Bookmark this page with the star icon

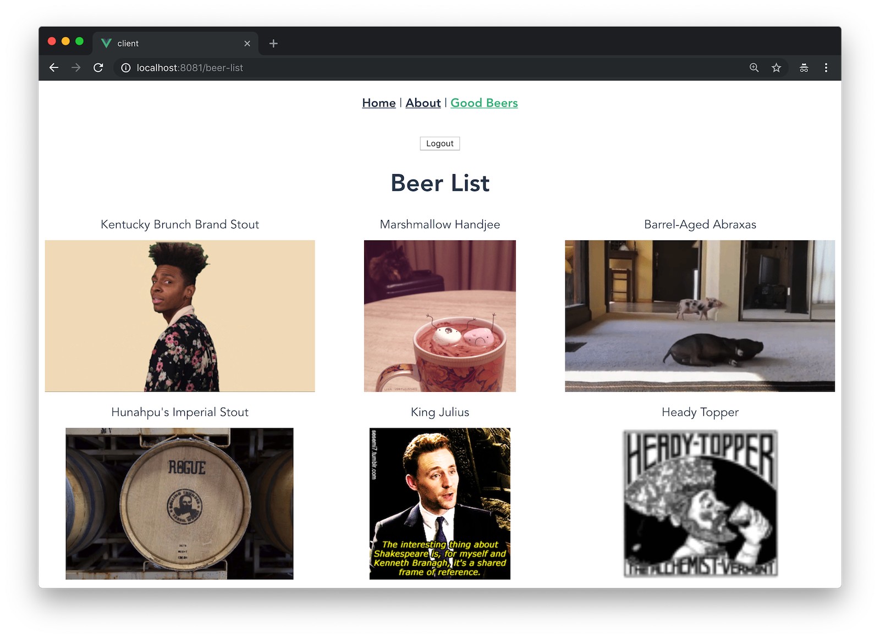[776, 68]
